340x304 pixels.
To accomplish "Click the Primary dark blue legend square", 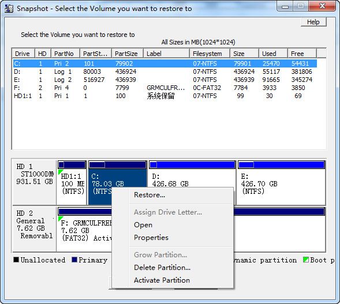I will (x=74, y=260).
